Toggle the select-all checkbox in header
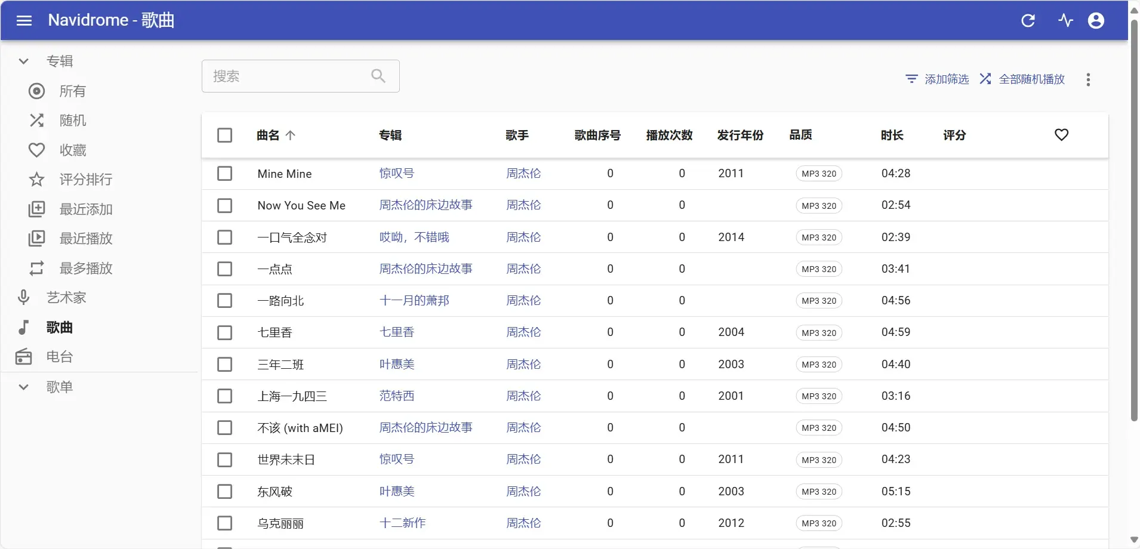The height and width of the screenshot is (549, 1140). click(x=225, y=135)
